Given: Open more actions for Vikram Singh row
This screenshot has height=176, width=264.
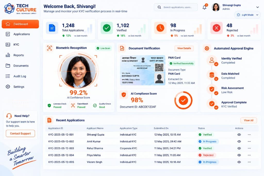Looking at the screenshot, I should point(249,162).
